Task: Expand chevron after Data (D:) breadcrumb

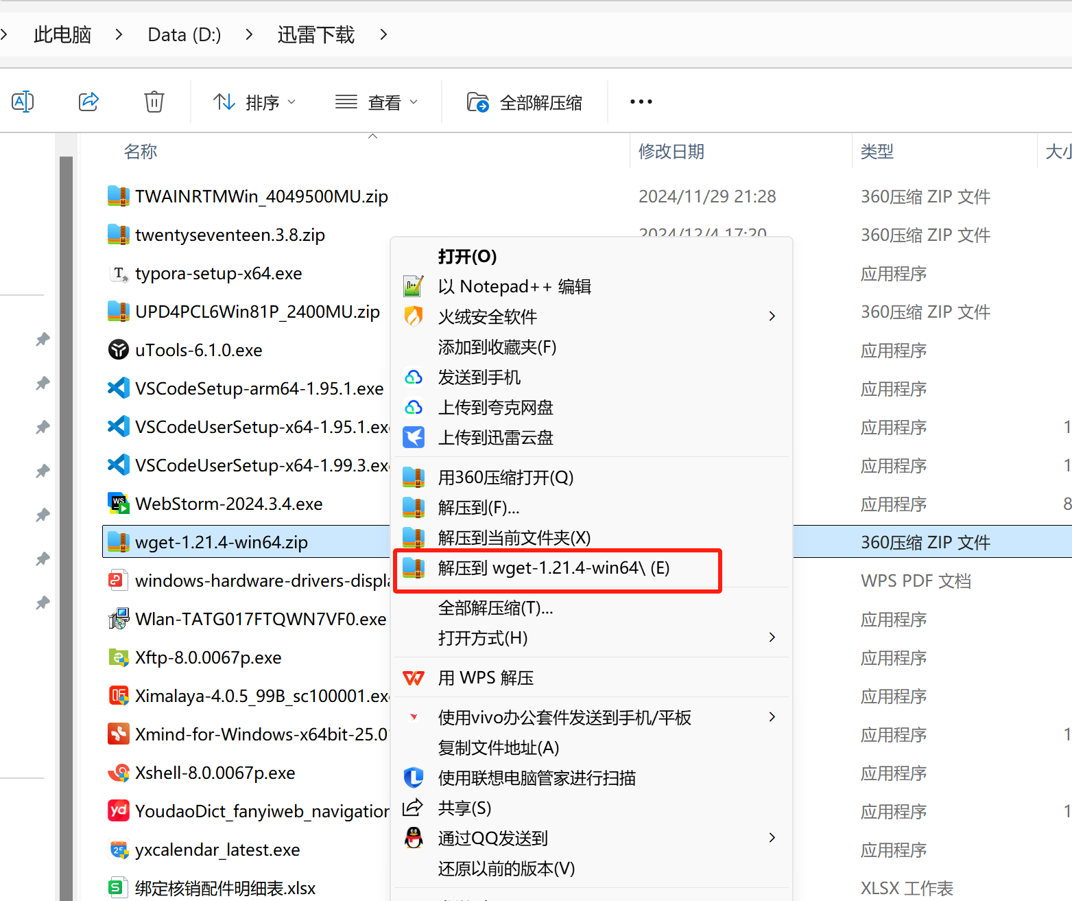Action: pyautogui.click(x=249, y=34)
